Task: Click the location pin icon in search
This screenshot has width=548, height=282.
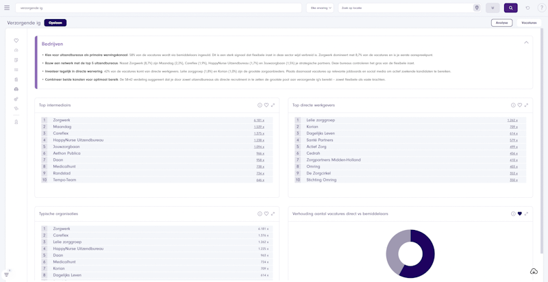Action: coord(477,8)
